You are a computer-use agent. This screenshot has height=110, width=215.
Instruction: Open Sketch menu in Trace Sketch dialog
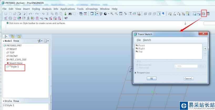147,40
